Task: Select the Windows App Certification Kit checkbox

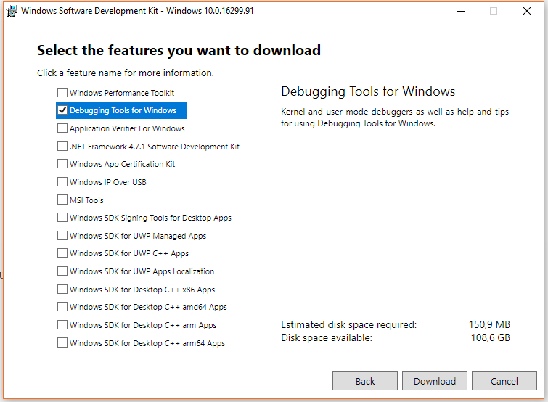Action: 62,164
